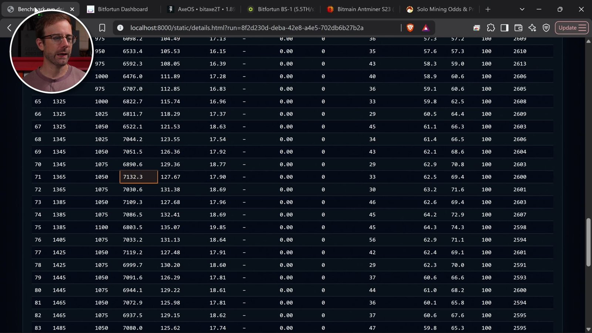Toggle the browser sidebar panel icon

(x=504, y=28)
